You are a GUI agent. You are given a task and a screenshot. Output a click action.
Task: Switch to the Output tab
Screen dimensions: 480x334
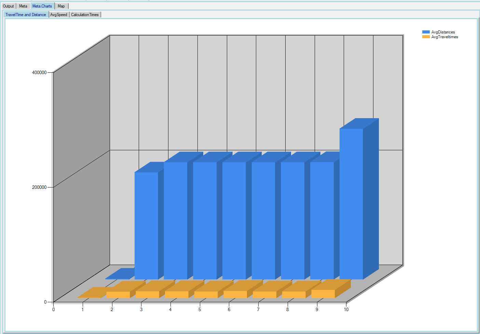pyautogui.click(x=8, y=6)
